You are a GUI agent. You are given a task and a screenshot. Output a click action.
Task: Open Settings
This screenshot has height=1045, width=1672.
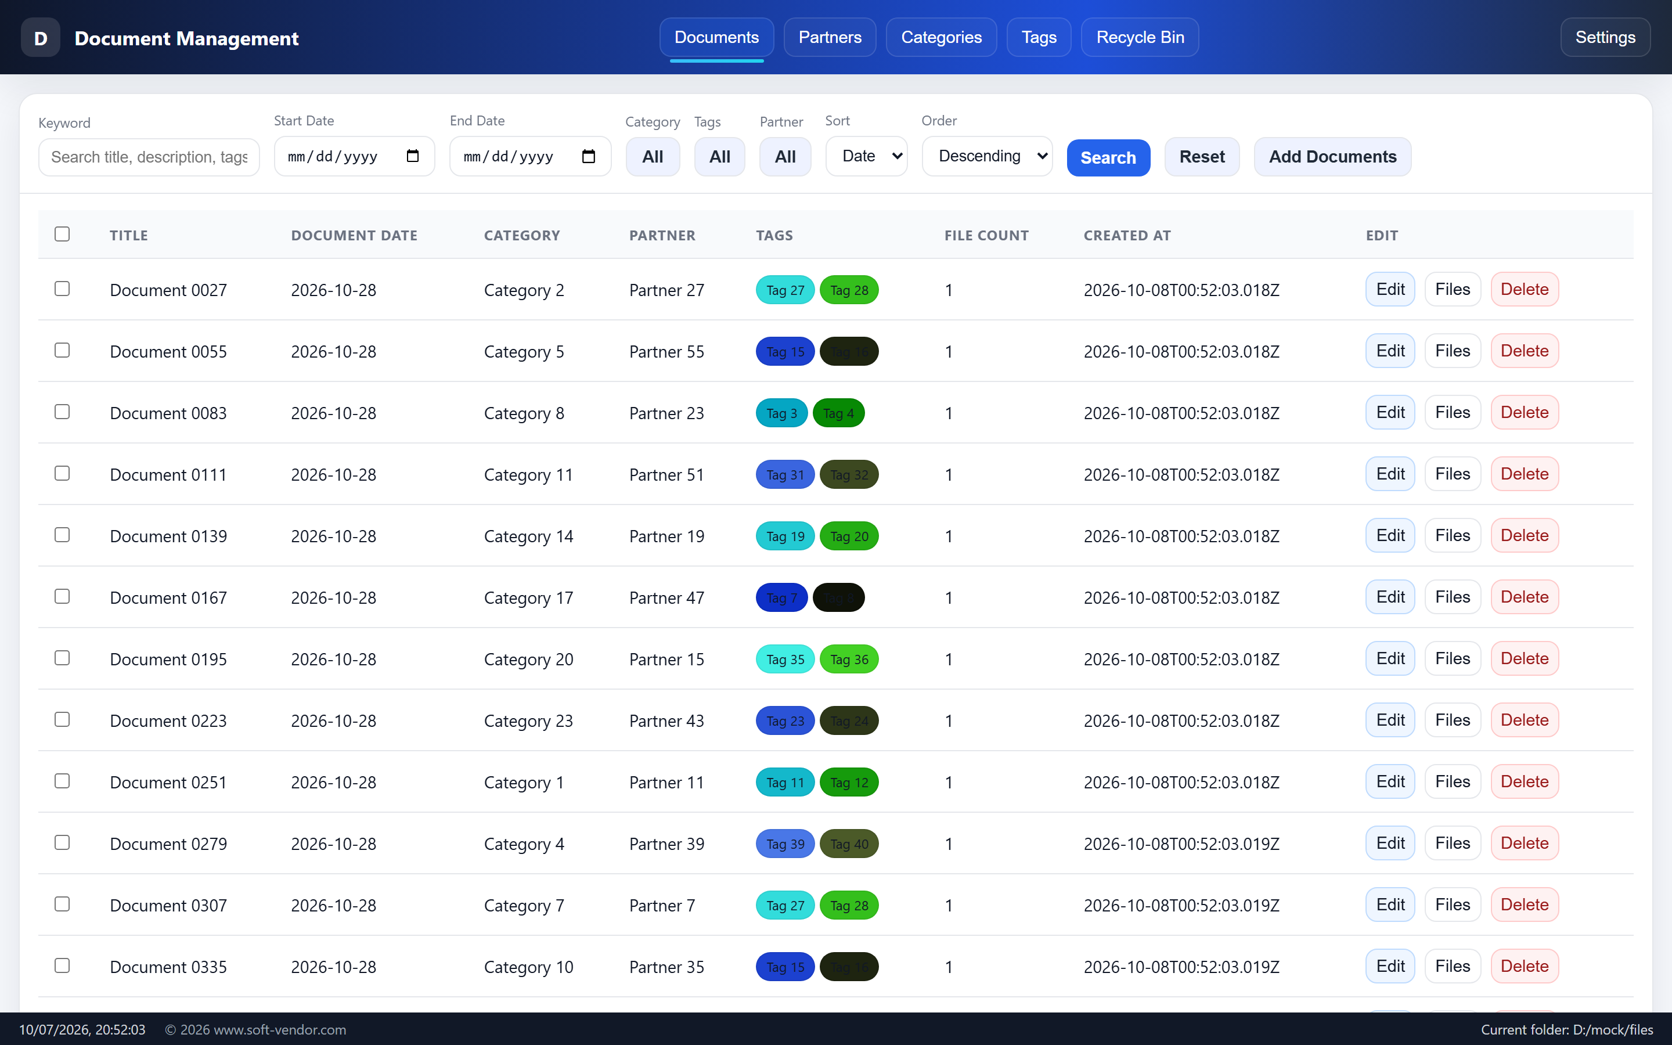[x=1605, y=37]
